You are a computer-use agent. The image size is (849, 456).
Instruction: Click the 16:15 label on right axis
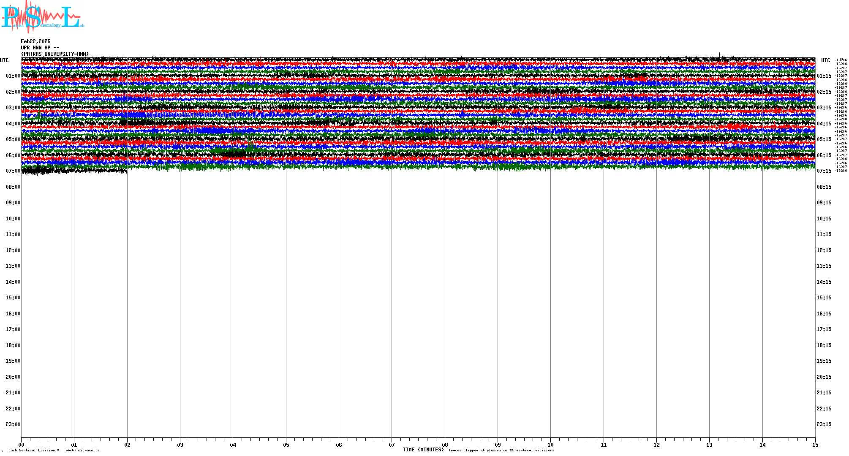pos(824,314)
